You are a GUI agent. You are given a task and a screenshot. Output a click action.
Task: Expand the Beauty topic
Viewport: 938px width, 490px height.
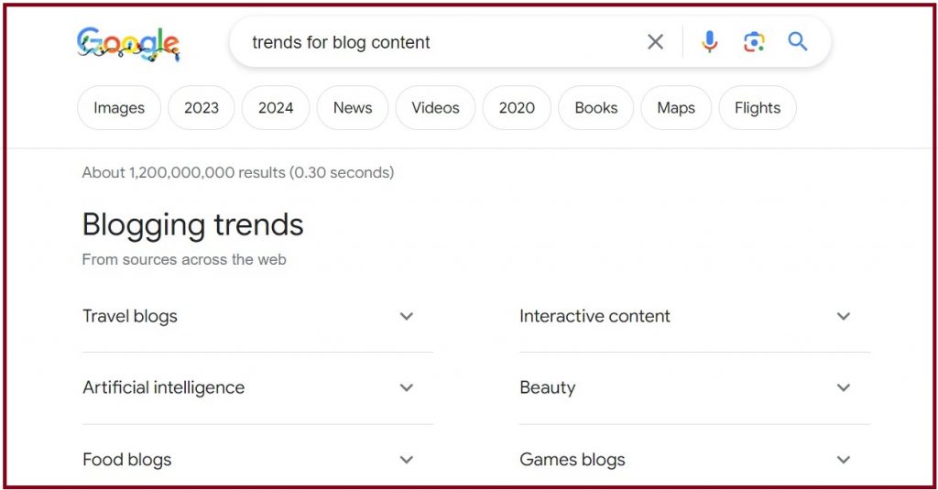click(844, 388)
